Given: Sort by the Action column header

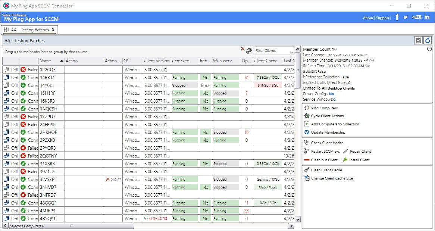Looking at the screenshot, I should [84, 61].
